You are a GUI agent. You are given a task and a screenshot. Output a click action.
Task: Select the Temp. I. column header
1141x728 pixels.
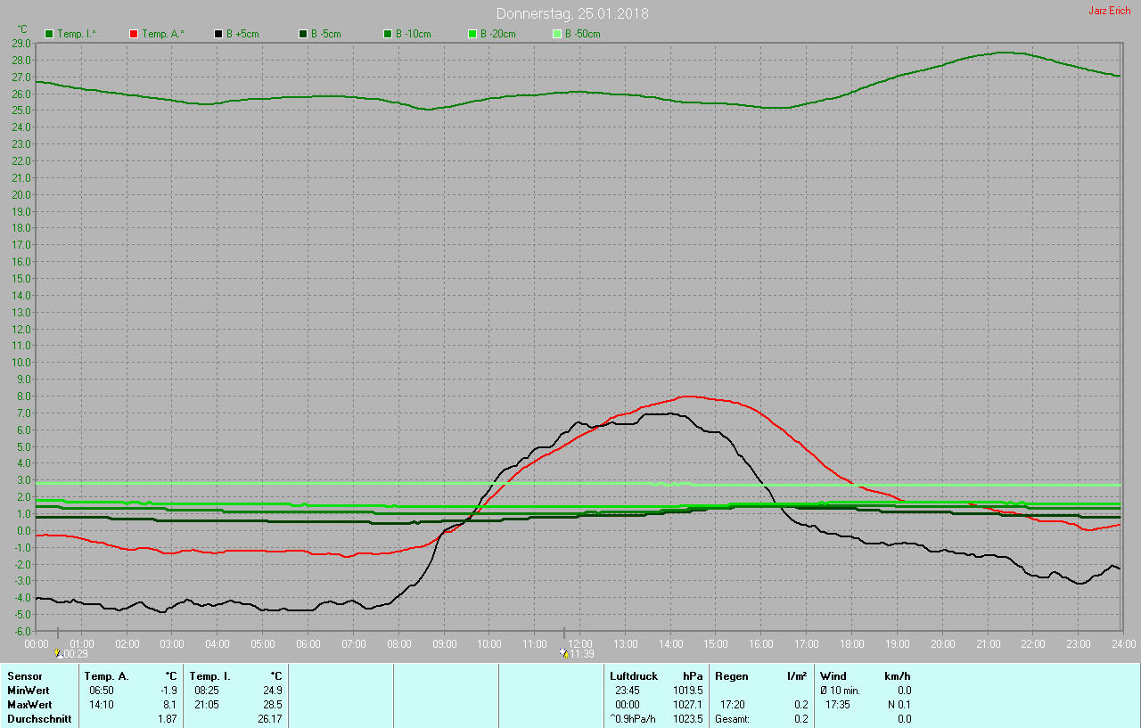point(210,676)
